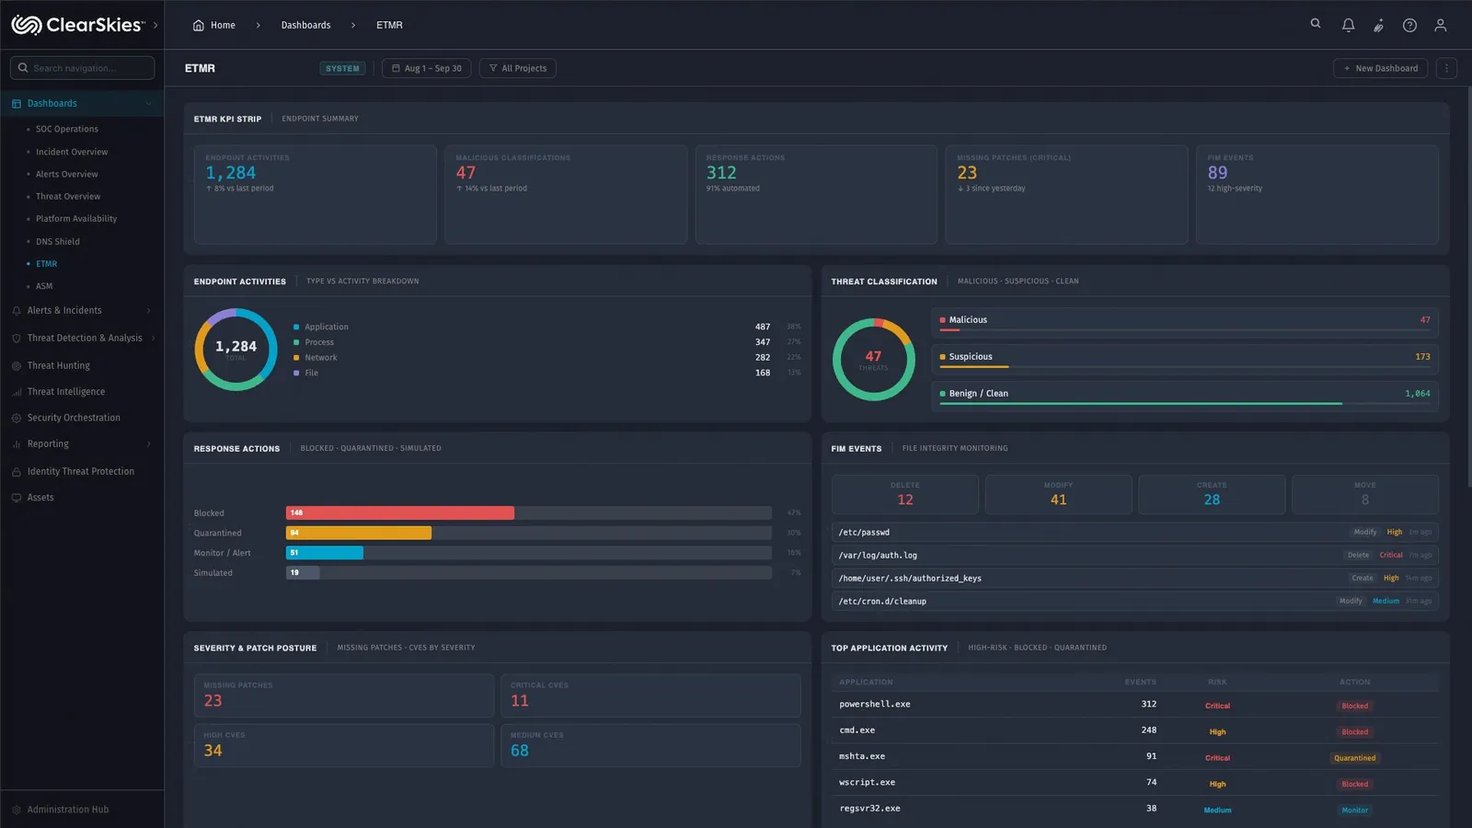The height and width of the screenshot is (828, 1472).
Task: Click New Dashboard button
Action: tap(1381, 68)
